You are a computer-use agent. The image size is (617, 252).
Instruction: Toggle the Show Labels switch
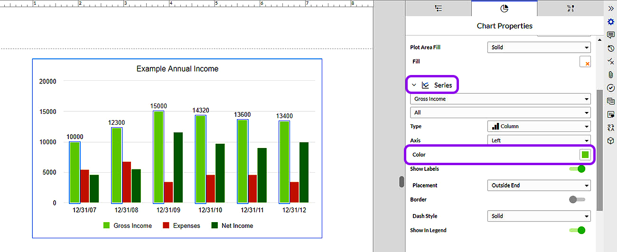click(577, 168)
